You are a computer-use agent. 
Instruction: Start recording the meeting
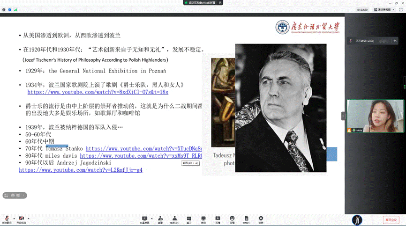tap(203, 219)
